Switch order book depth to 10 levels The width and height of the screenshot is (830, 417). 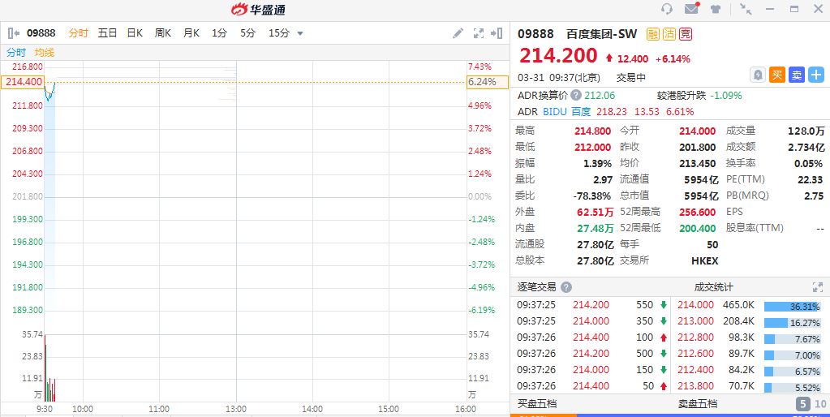819,403
